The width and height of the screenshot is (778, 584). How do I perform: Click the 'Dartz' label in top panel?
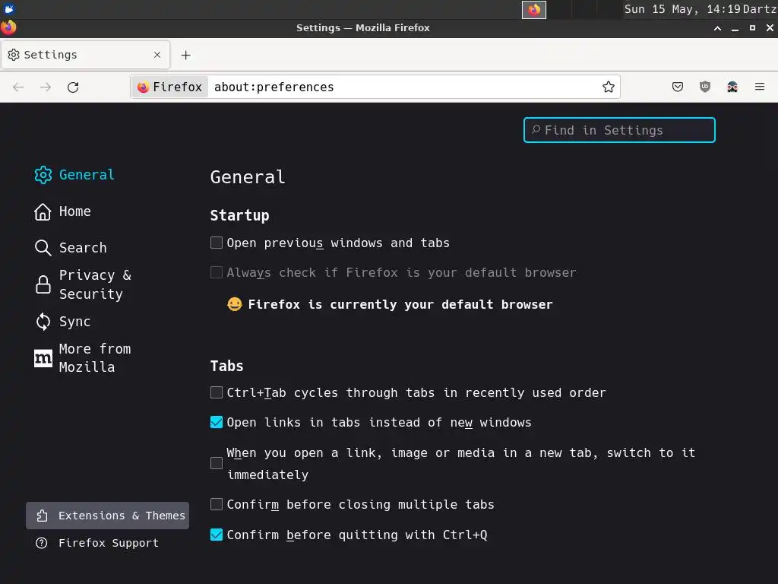[760, 9]
